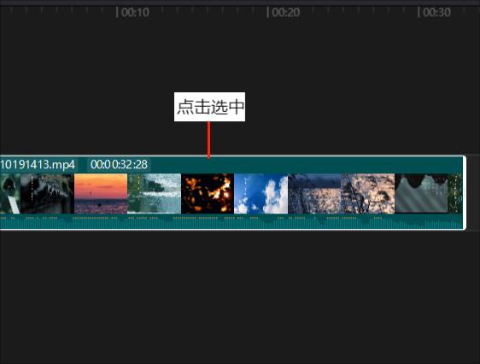
Task: Click the 点击选中 annotation label
Action: click(x=210, y=107)
